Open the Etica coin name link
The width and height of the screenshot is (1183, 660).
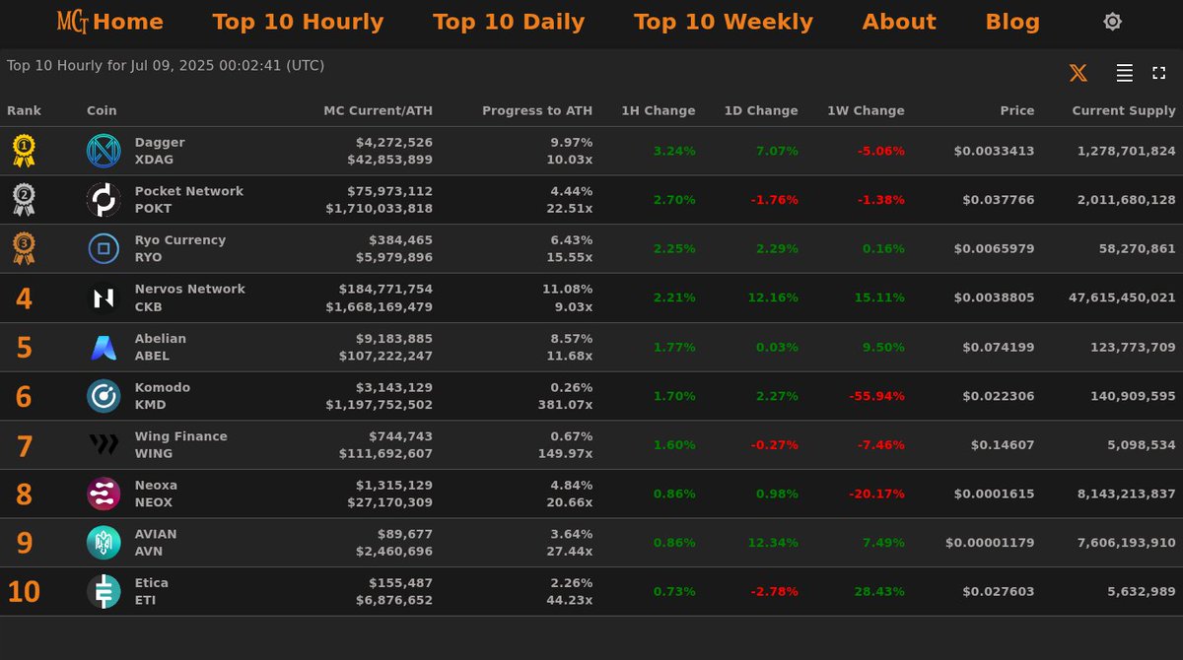click(152, 583)
